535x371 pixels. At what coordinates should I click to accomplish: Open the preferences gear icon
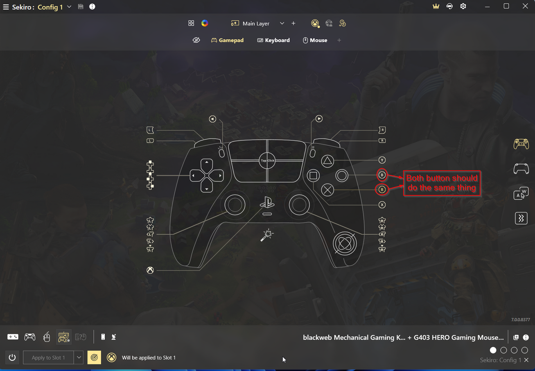(x=463, y=7)
